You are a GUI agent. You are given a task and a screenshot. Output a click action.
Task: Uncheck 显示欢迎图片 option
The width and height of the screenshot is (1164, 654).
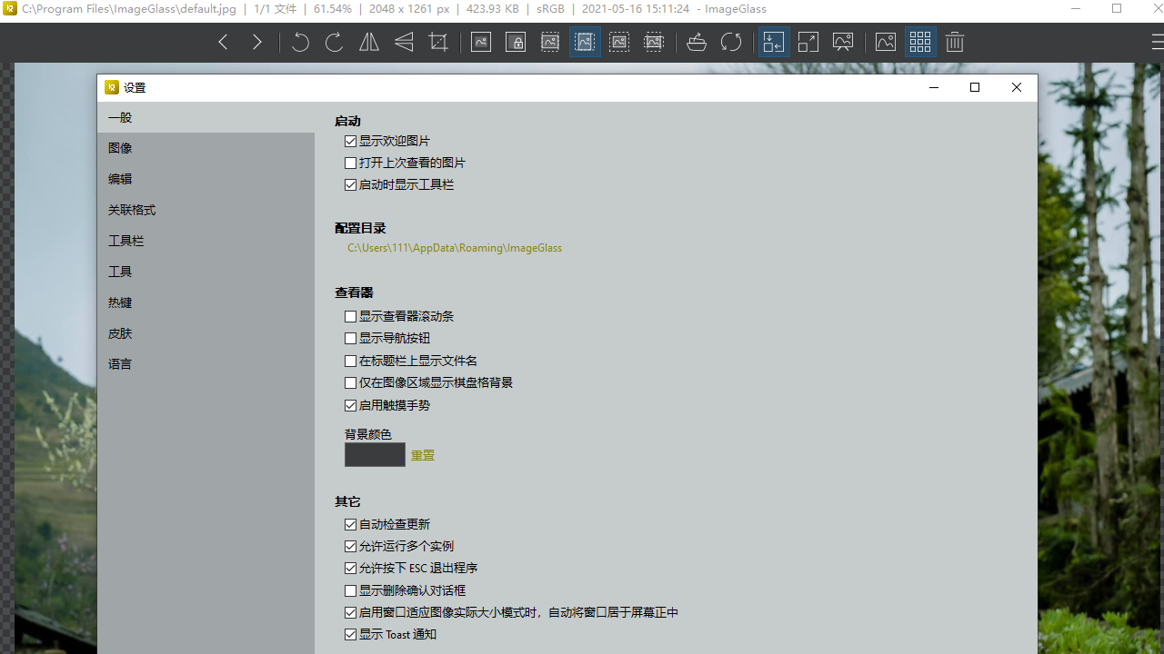pyautogui.click(x=350, y=141)
